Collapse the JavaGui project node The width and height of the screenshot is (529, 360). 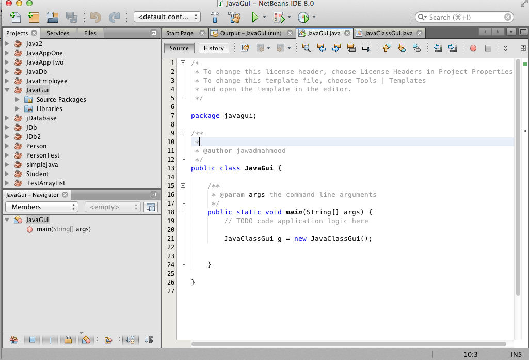(x=7, y=90)
